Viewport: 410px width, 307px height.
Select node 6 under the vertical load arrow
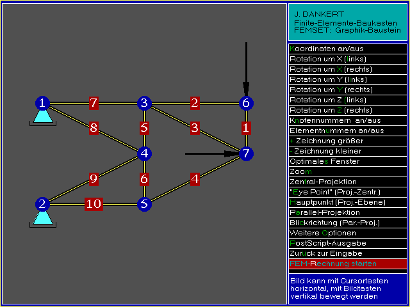pyautogui.click(x=247, y=103)
